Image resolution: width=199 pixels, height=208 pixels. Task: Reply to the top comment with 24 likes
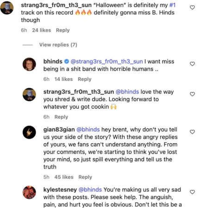coord(63,30)
